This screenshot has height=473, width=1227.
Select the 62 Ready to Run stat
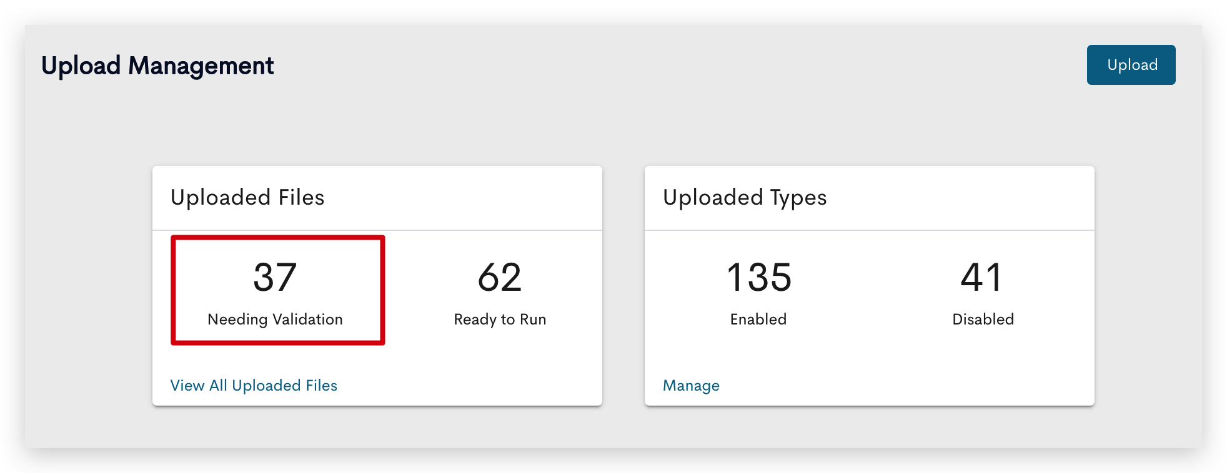[500, 292]
